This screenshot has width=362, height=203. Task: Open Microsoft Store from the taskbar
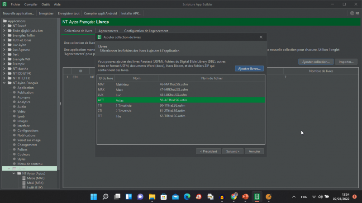(x=164, y=197)
